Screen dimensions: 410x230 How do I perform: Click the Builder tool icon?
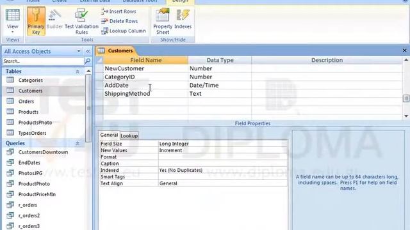pyautogui.click(x=54, y=19)
